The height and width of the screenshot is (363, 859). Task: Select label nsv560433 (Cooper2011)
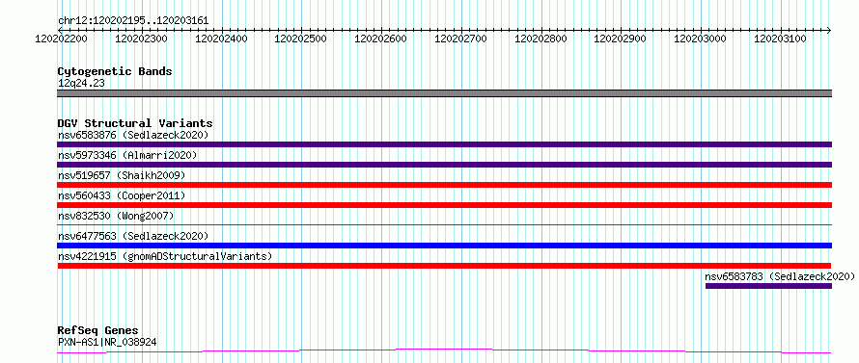[121, 195]
